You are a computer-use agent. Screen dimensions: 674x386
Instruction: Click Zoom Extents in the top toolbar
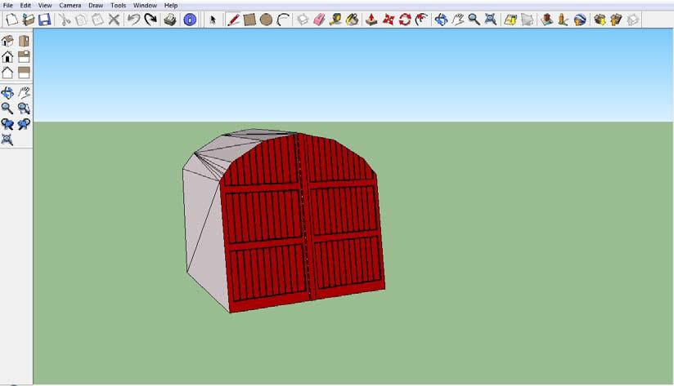click(491, 20)
